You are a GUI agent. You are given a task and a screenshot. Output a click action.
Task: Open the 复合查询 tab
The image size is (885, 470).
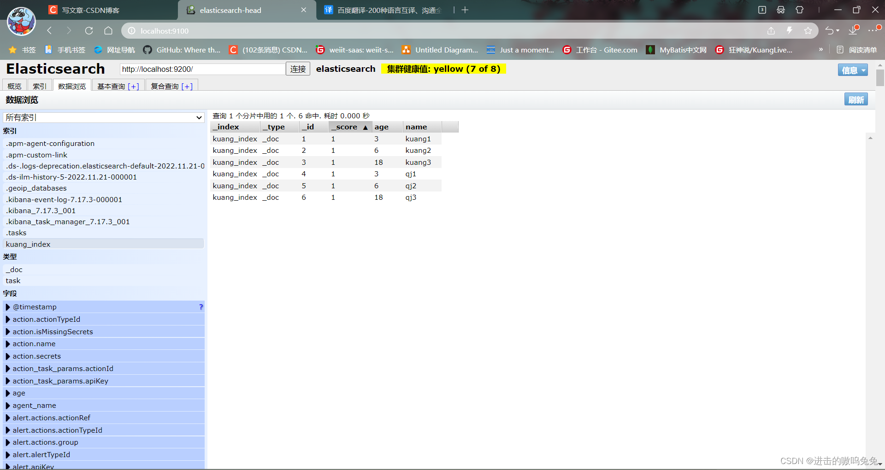coord(171,86)
